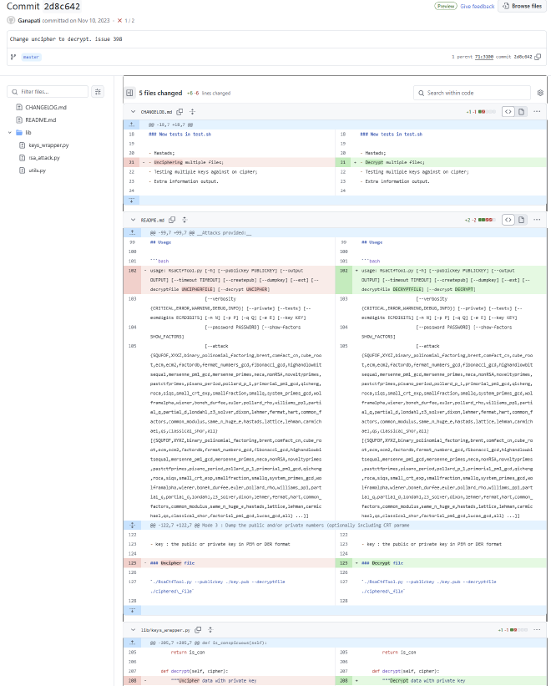
Task: Copy the CHANGELOG.md file path
Action: tap(179, 111)
